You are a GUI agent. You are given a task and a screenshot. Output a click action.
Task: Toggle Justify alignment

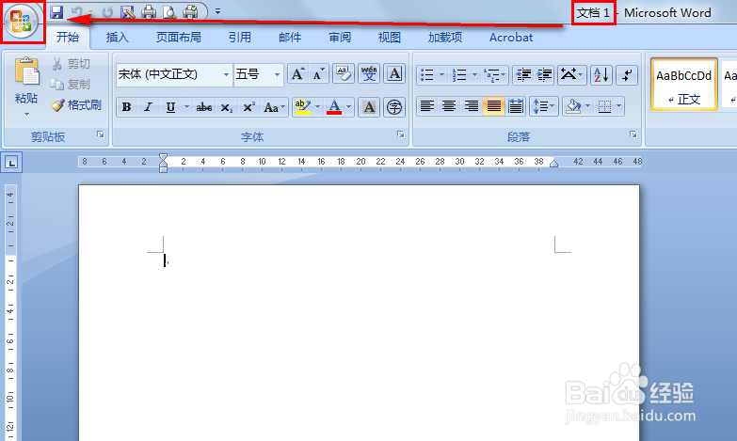[x=493, y=106]
